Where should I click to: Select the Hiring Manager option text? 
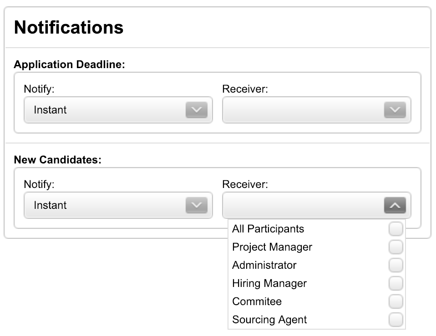point(269,283)
